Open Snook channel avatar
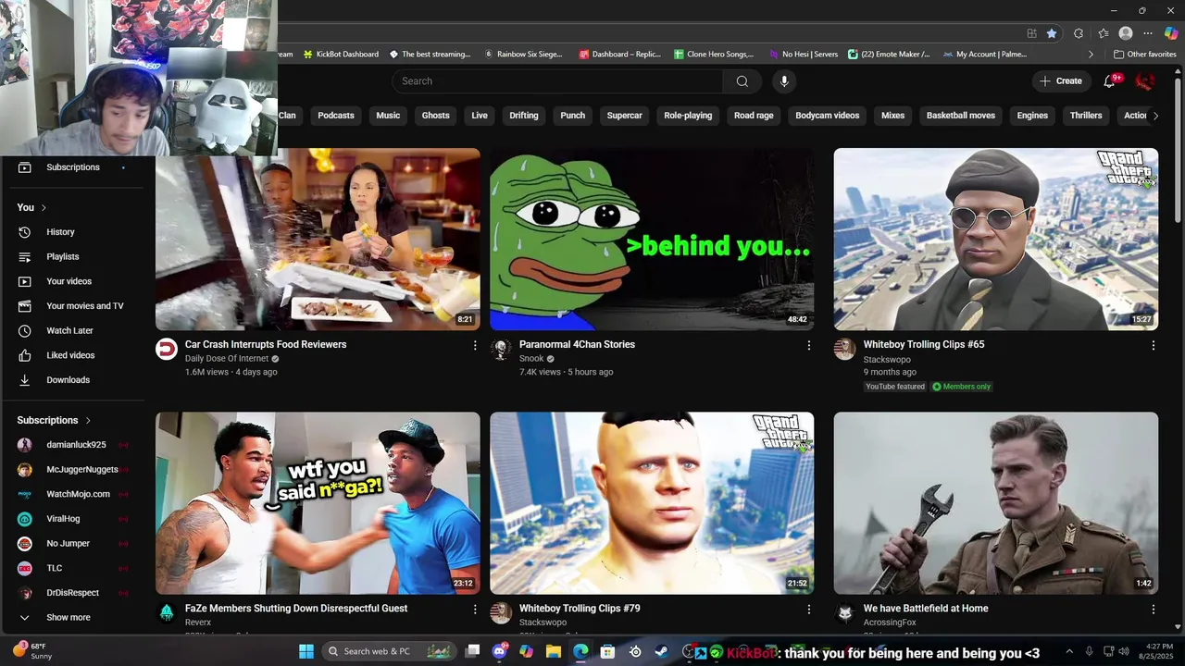 point(501,349)
